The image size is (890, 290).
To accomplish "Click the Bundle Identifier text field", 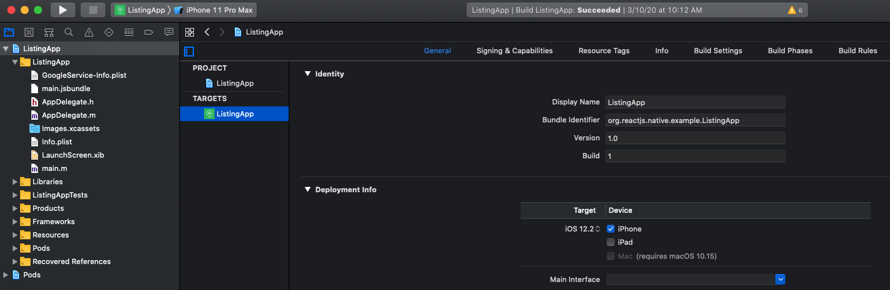I will pos(695,120).
